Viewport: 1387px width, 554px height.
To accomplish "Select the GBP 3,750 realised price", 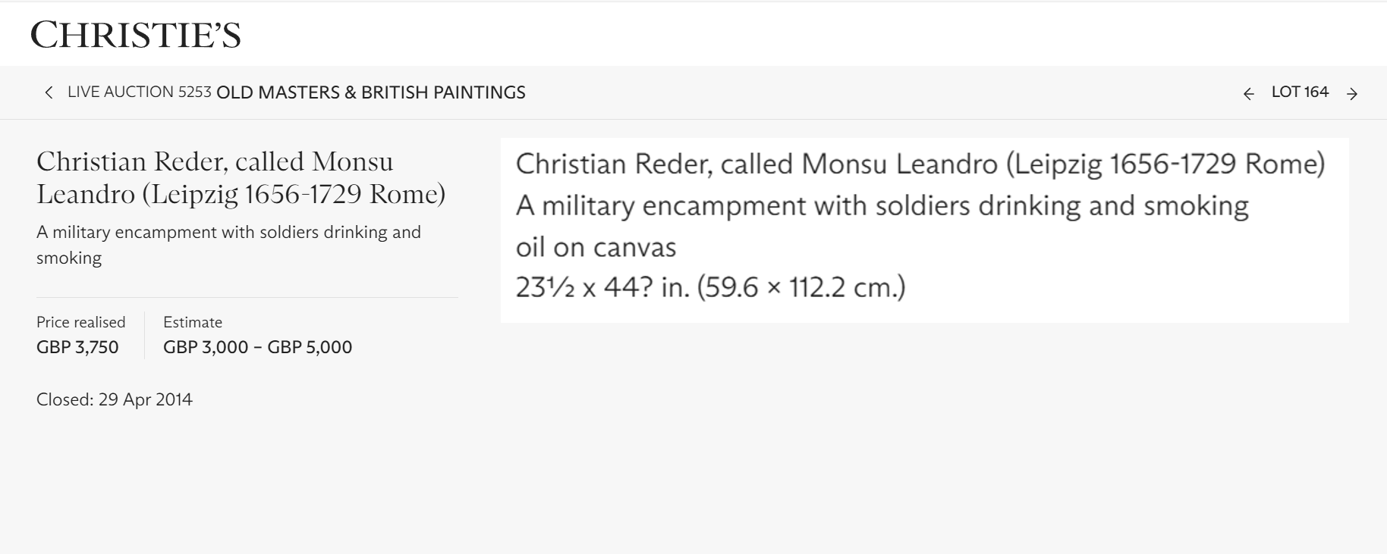I will 77,347.
